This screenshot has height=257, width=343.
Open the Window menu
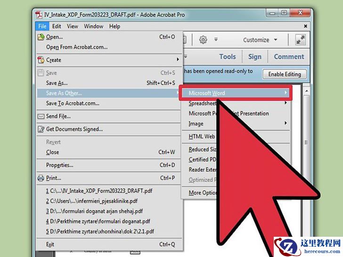(94, 26)
